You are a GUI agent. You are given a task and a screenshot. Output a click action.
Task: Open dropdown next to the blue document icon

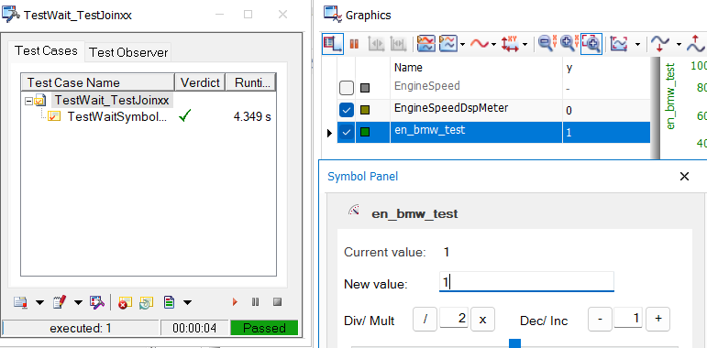click(187, 302)
